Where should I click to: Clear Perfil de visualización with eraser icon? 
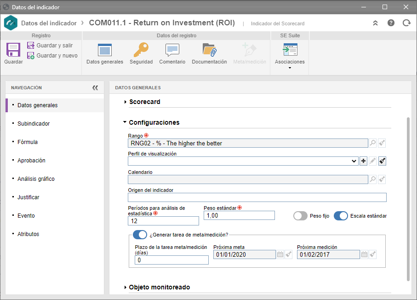(x=382, y=161)
